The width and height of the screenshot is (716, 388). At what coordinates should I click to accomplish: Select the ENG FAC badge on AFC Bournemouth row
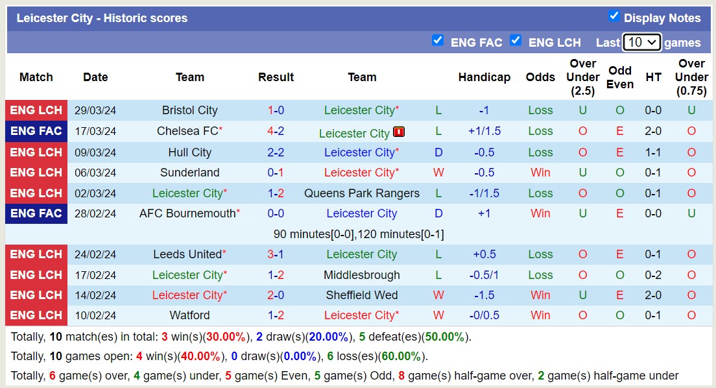pos(36,213)
